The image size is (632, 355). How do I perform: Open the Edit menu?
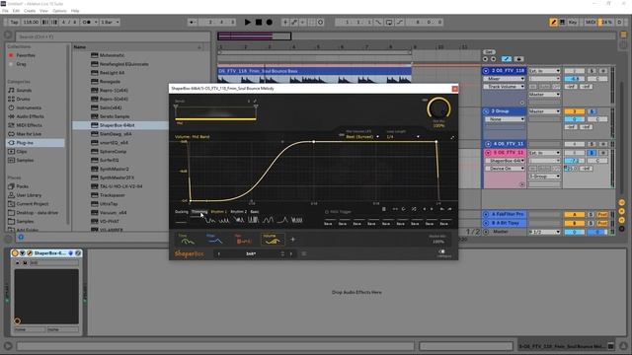click(16, 11)
